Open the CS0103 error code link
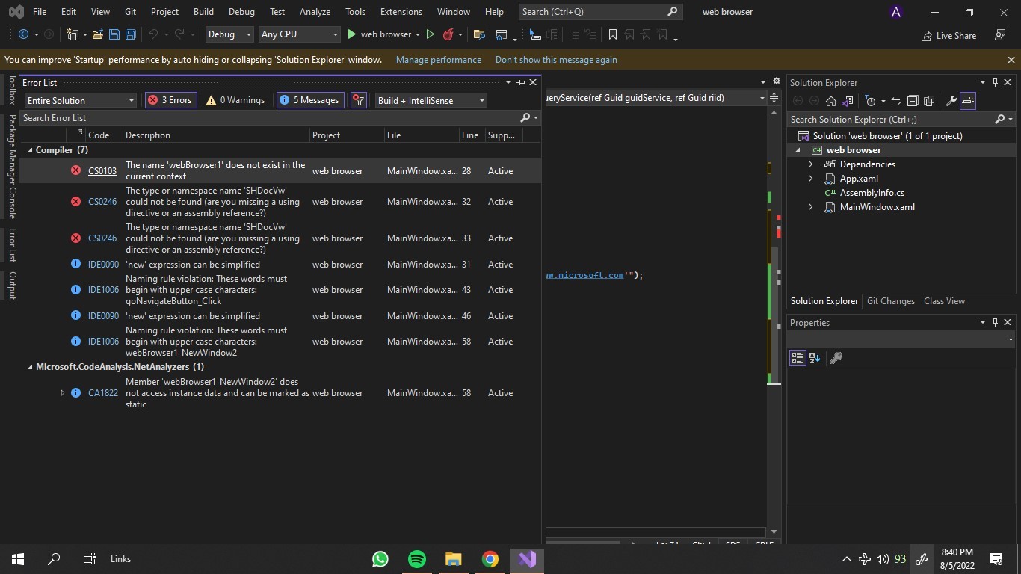 click(102, 171)
